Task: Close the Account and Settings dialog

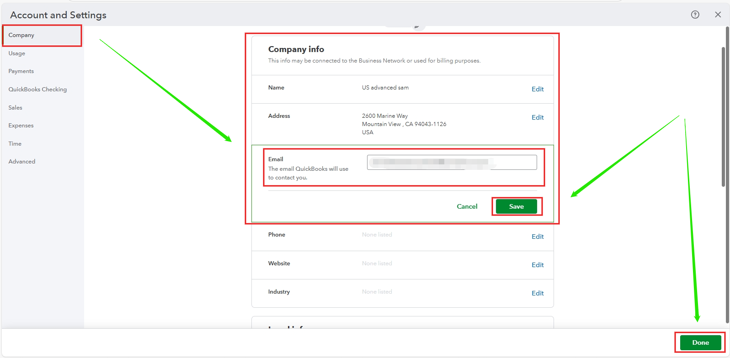Action: (718, 15)
